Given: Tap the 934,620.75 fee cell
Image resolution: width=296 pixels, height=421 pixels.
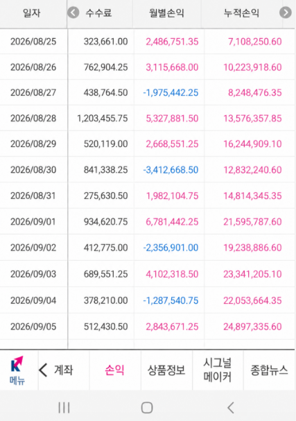Looking at the screenshot, I should tap(106, 221).
